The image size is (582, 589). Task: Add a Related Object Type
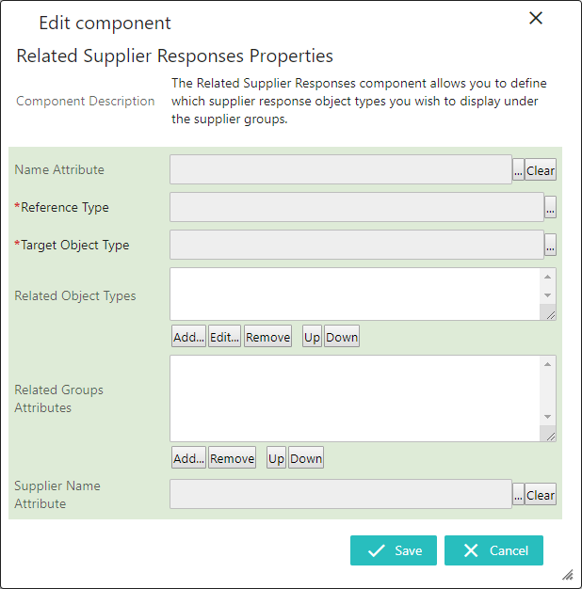188,336
